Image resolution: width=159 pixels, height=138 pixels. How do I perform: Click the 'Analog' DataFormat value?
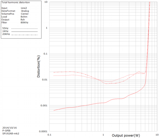point(25,11)
